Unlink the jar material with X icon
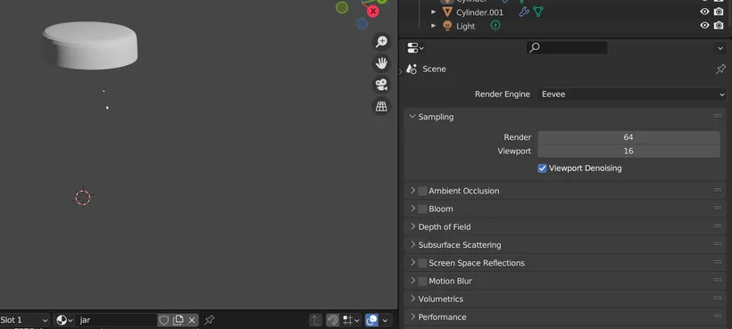The width and height of the screenshot is (732, 329). click(x=192, y=320)
